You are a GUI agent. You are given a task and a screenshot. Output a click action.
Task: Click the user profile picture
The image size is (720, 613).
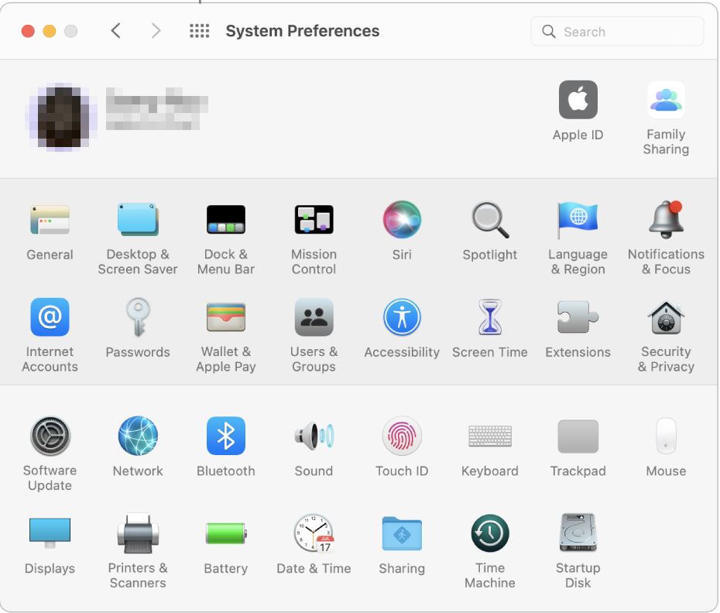(x=63, y=118)
